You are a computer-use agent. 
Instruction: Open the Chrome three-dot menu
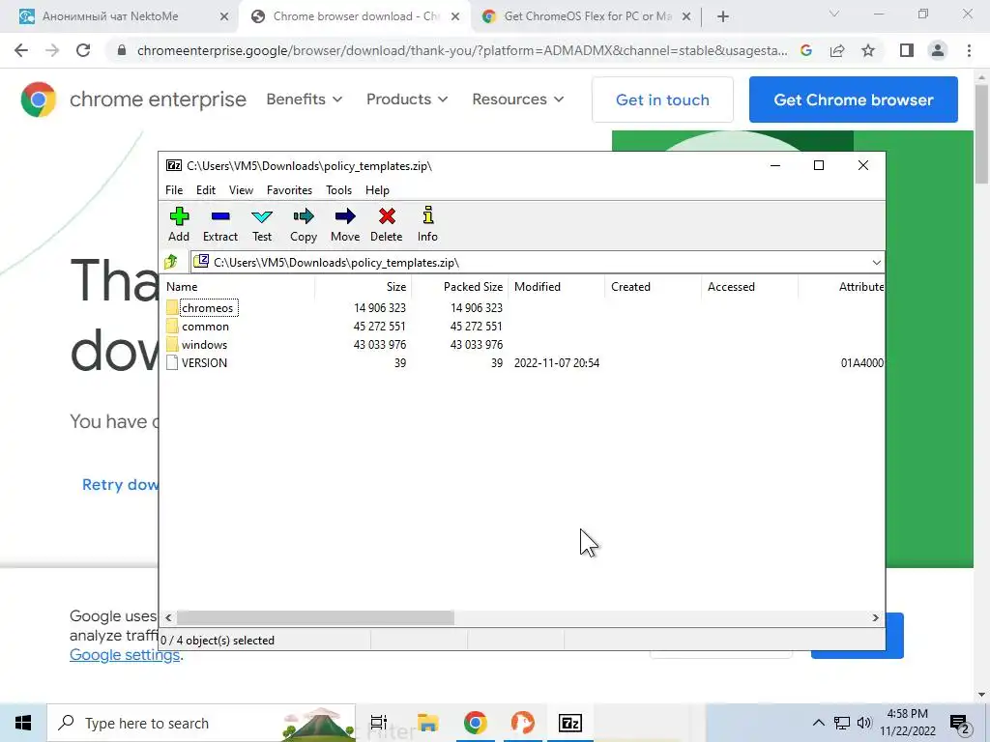tap(969, 50)
